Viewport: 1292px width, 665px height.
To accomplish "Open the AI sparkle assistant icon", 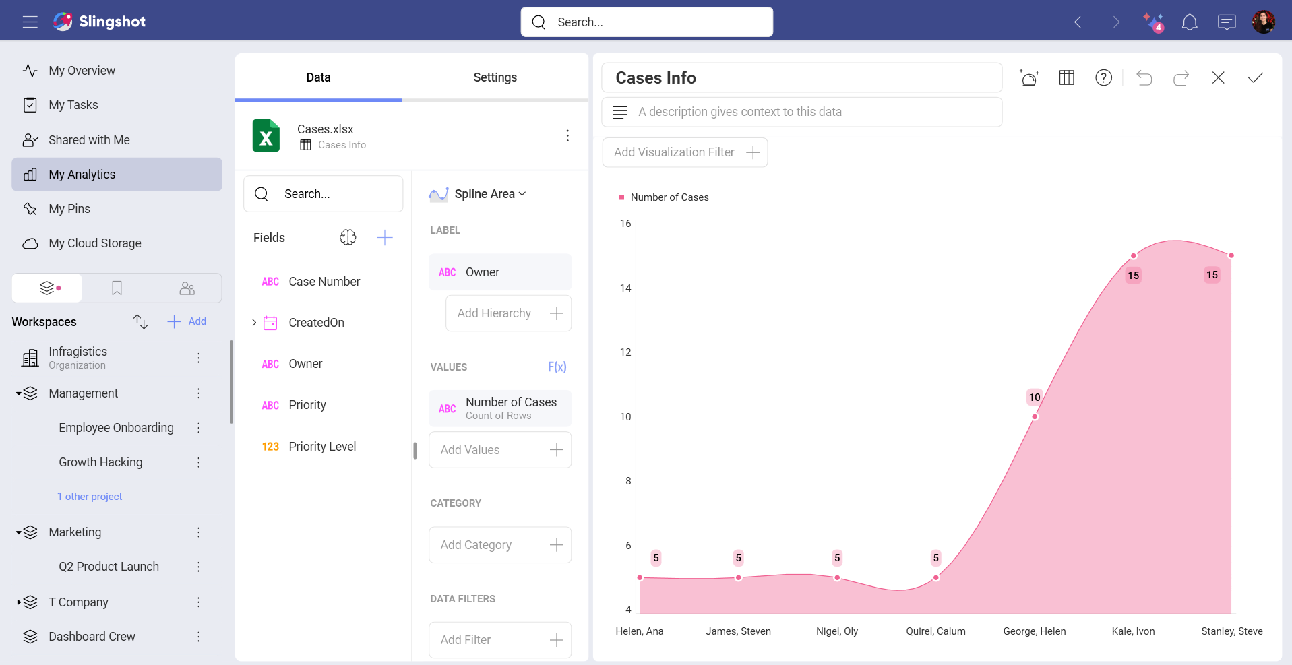I will click(1153, 22).
